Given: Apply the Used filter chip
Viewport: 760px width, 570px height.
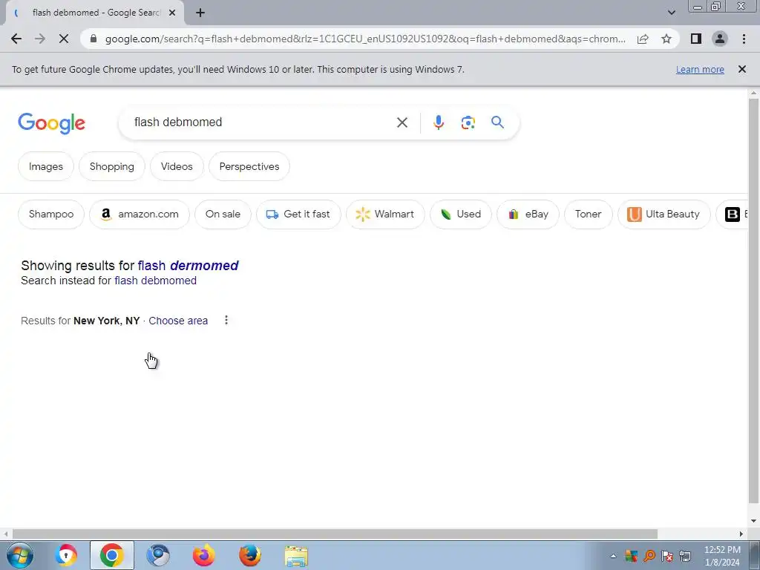Looking at the screenshot, I should [x=460, y=214].
